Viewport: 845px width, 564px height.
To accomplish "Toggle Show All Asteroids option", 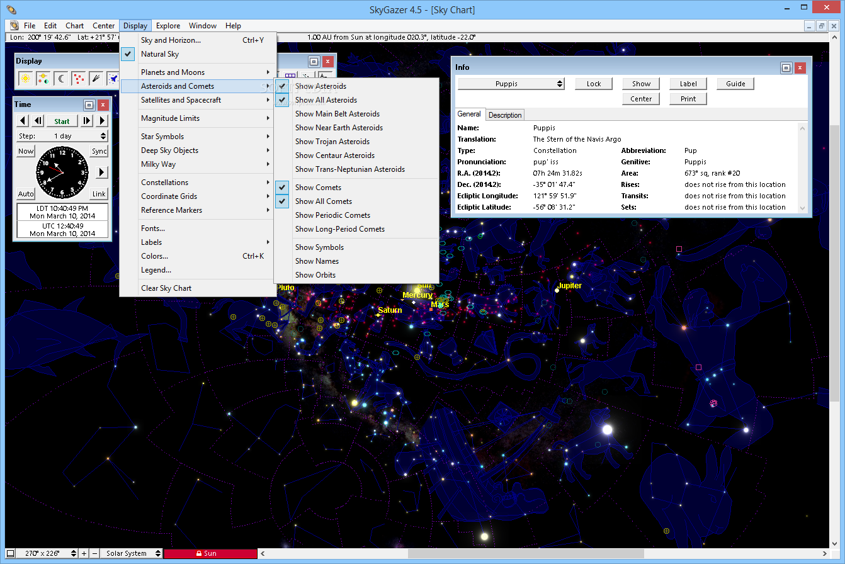I will click(x=356, y=100).
